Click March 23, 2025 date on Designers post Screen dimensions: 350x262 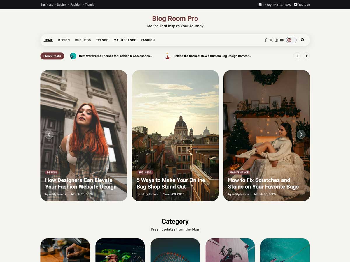(x=82, y=194)
